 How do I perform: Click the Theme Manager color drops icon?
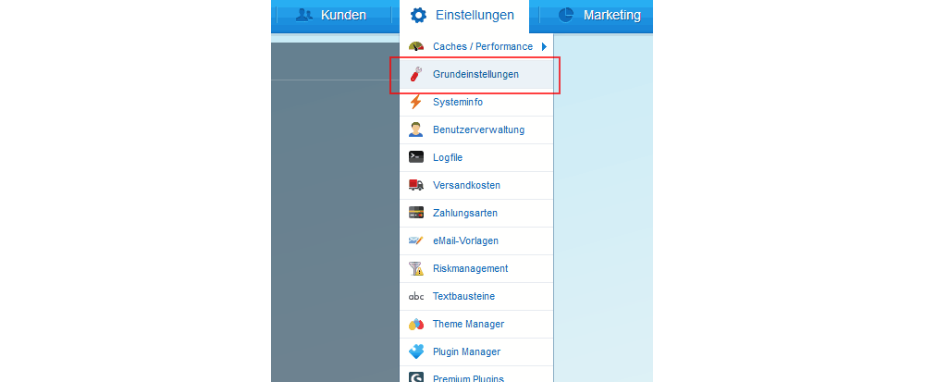[416, 325]
